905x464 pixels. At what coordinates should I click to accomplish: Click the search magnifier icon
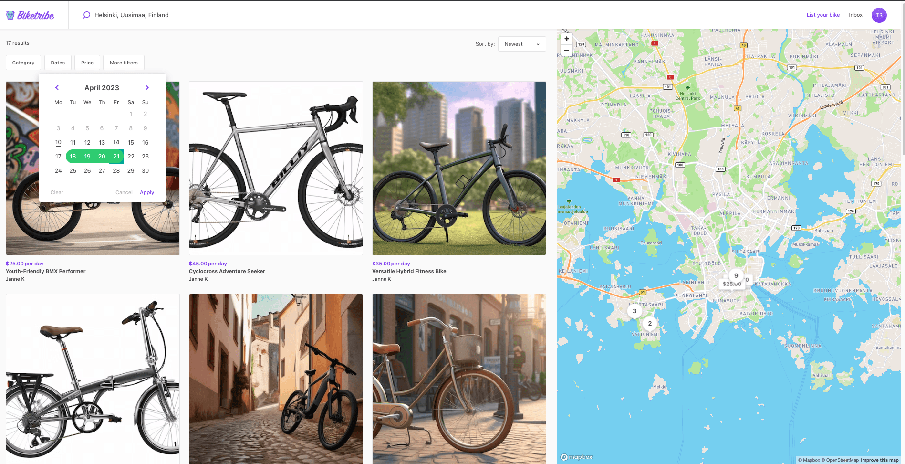pyautogui.click(x=86, y=15)
